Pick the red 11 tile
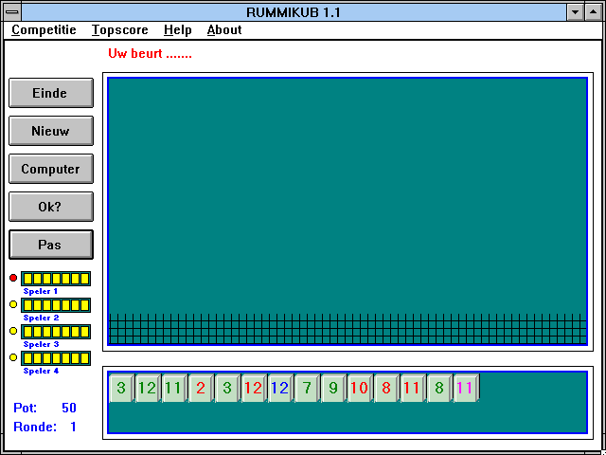This screenshot has height=455, width=606. pos(413,388)
